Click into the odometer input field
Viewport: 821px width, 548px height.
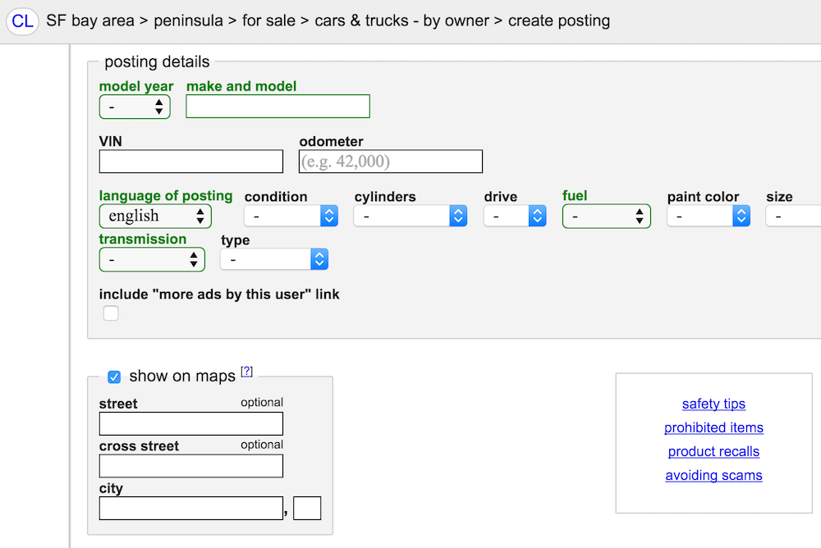pos(391,162)
